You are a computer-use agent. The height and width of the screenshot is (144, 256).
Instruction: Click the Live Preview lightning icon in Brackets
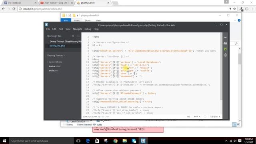point(225,37)
